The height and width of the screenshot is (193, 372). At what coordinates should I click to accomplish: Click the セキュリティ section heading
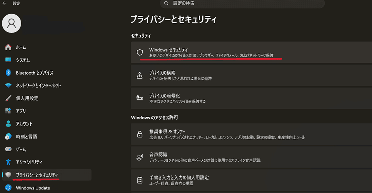pyautogui.click(x=141, y=36)
